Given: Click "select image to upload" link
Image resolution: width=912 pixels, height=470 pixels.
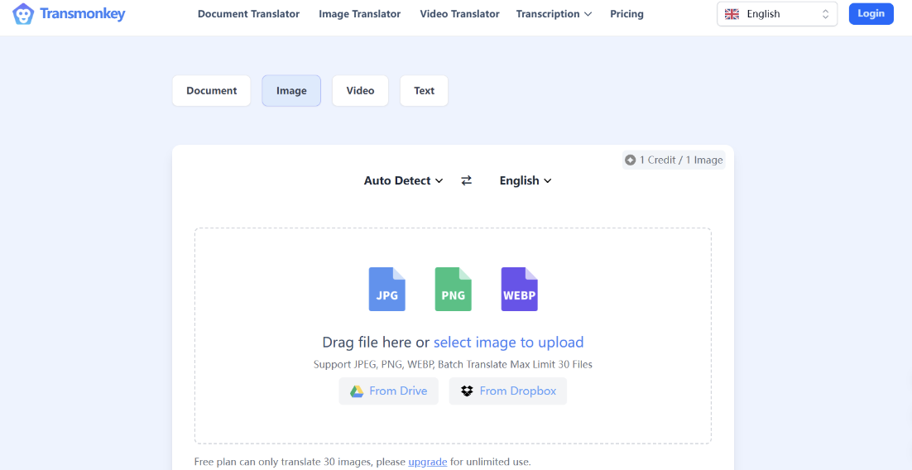Looking at the screenshot, I should 508,343.
